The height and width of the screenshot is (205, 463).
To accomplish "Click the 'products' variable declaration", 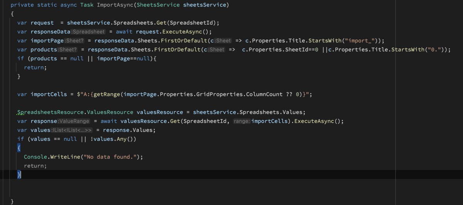I will [44, 50].
